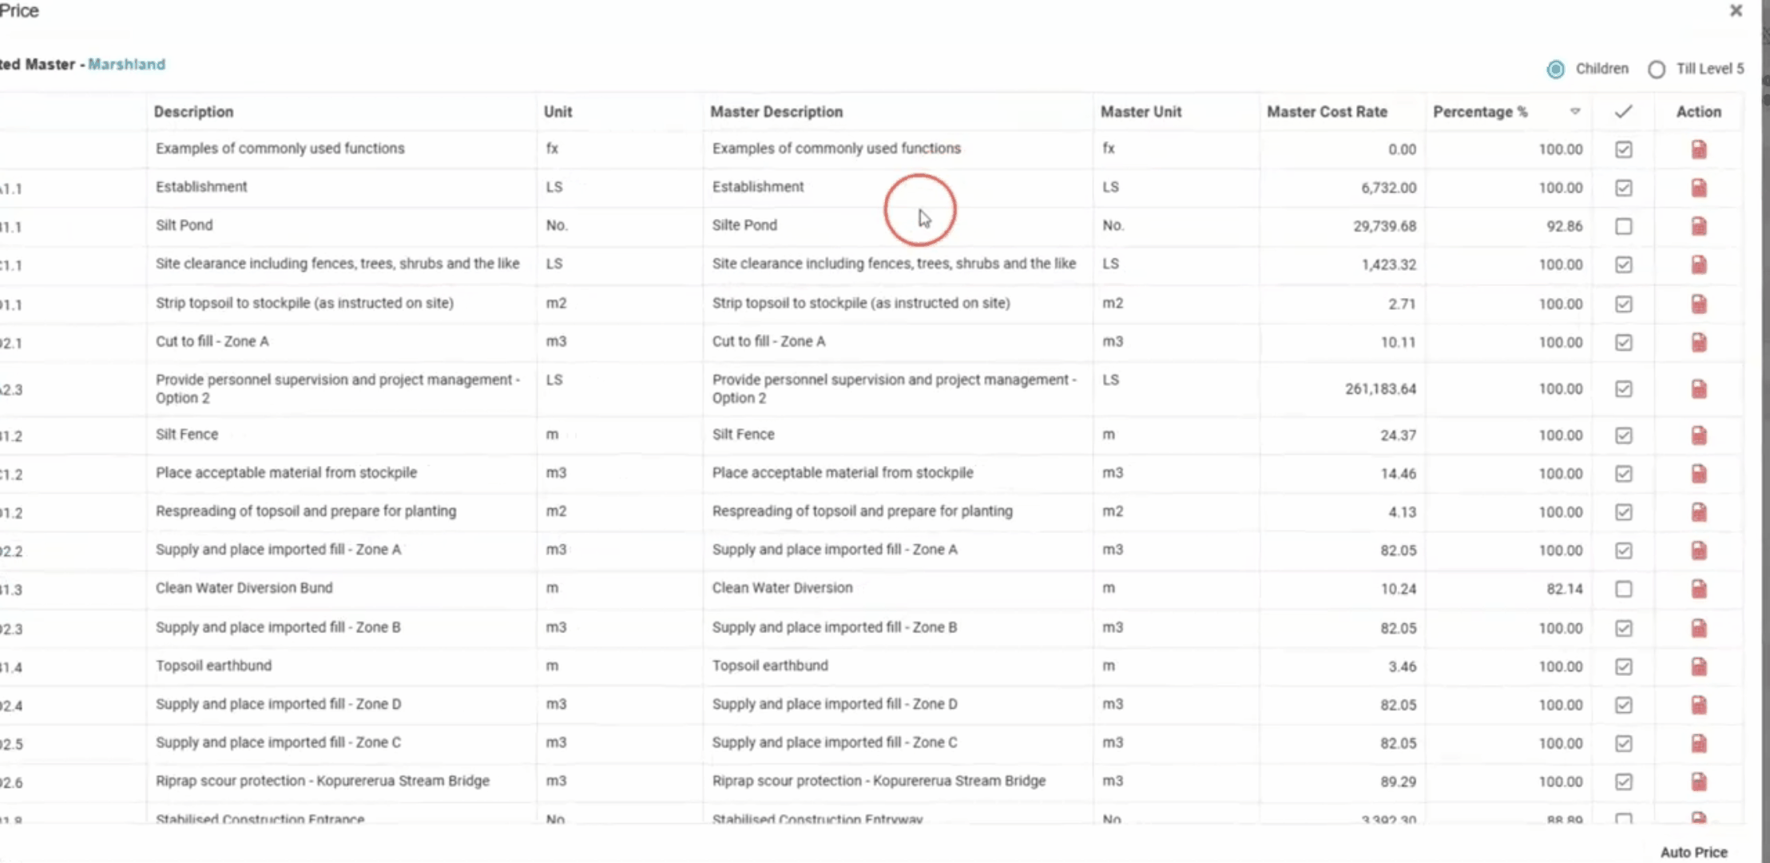1770x863 pixels.
Task: Uncheck the Establishment row checkbox
Action: (x=1623, y=188)
